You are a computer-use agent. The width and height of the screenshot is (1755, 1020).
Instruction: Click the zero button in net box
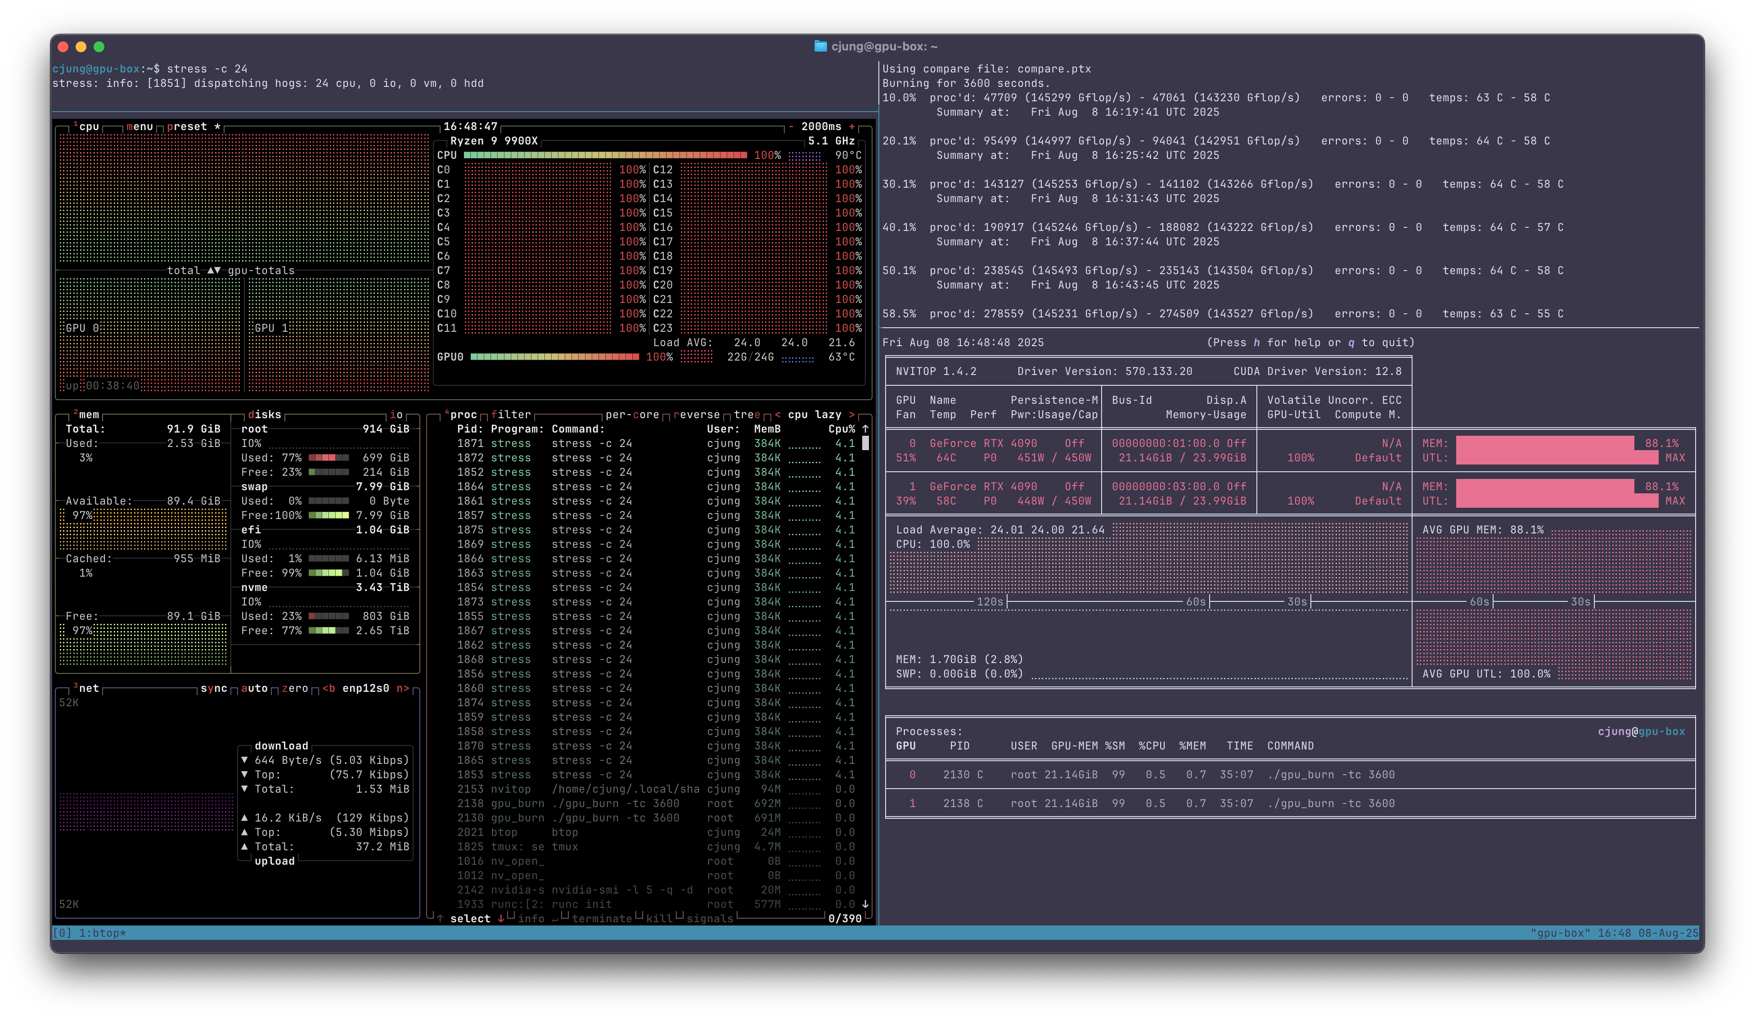(x=295, y=688)
